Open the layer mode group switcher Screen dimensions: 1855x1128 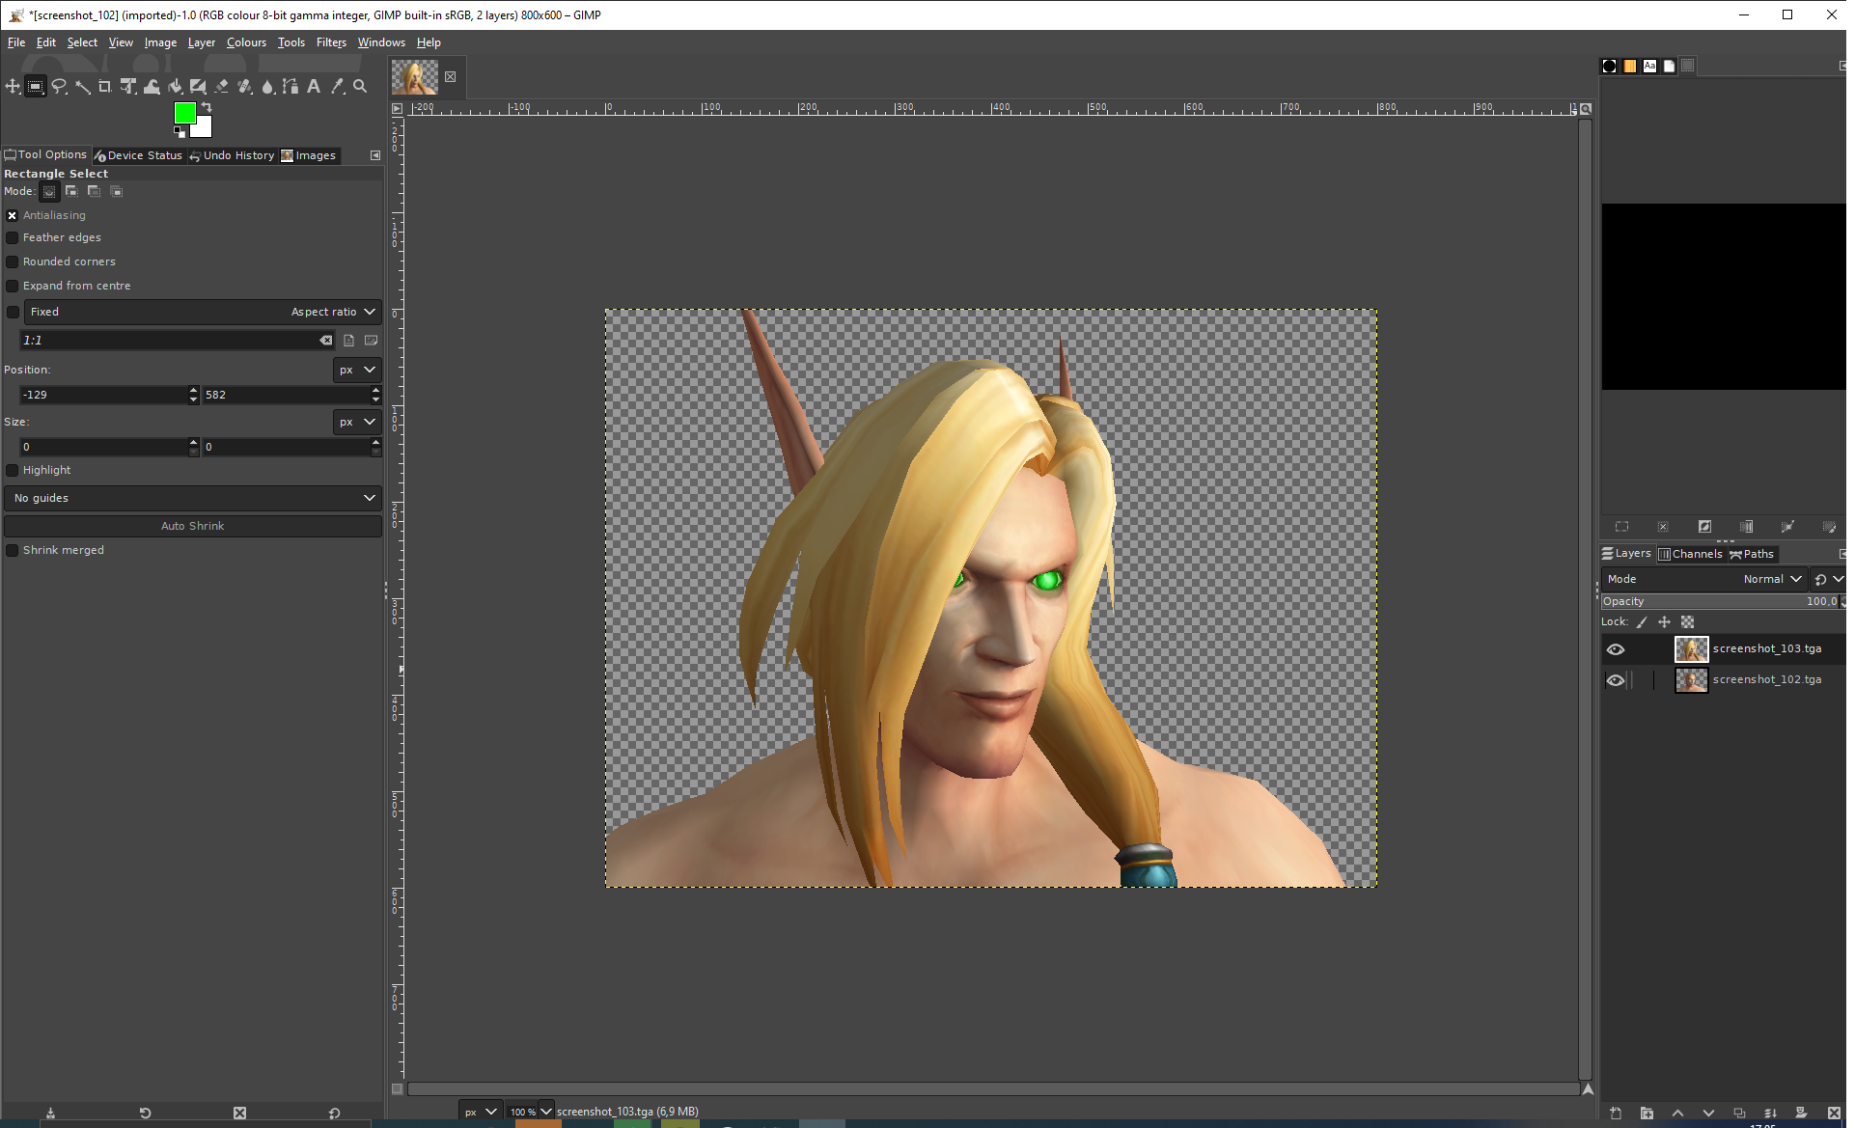click(x=1828, y=580)
